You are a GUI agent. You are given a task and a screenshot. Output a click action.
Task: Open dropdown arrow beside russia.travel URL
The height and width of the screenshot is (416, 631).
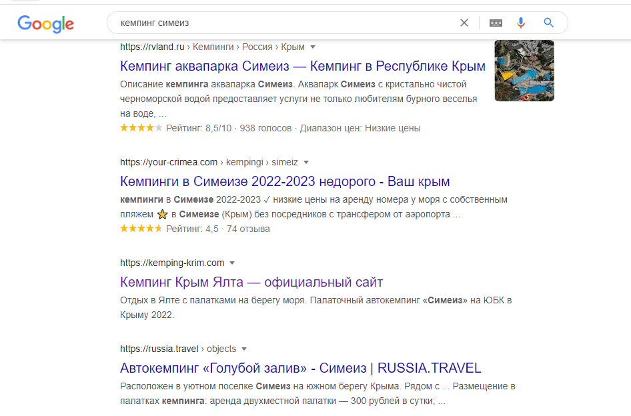point(244,349)
